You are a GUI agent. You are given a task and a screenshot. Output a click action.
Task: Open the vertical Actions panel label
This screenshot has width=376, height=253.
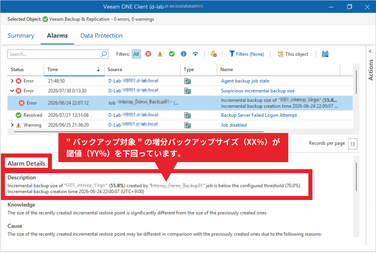pos(370,70)
